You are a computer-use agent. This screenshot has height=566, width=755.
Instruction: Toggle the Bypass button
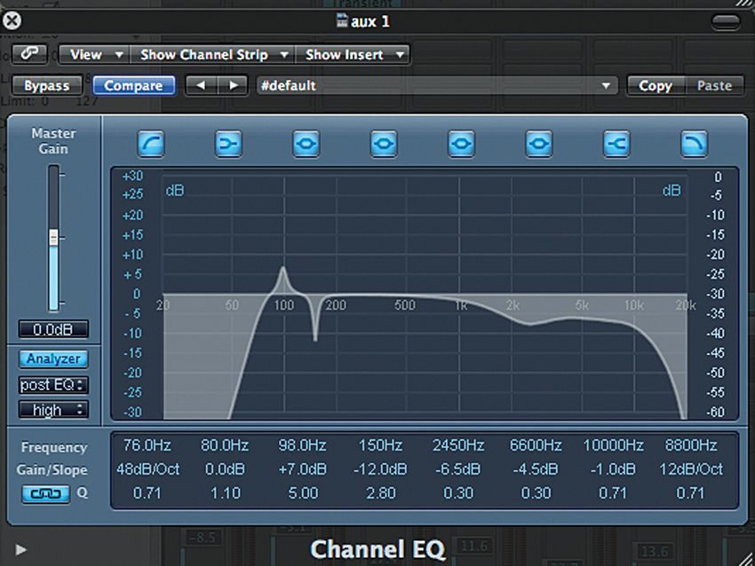point(47,85)
